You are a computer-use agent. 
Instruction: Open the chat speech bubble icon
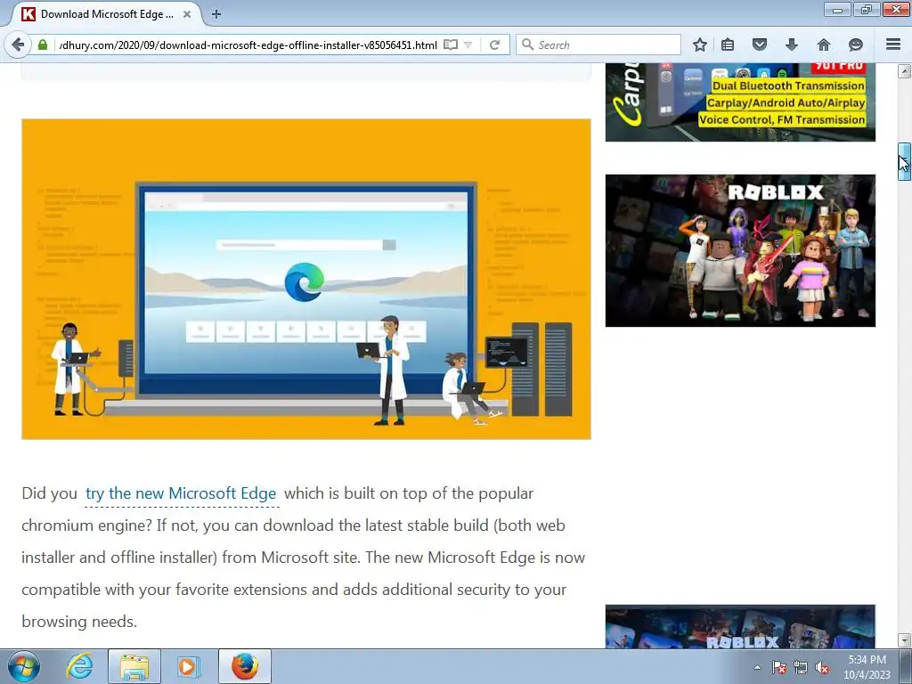tap(856, 45)
